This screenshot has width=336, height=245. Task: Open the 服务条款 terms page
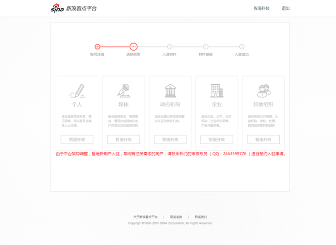pyautogui.click(x=176, y=217)
